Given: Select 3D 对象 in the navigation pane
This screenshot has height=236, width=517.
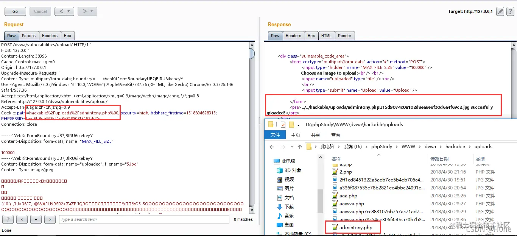Looking at the screenshot, I should [x=289, y=170].
